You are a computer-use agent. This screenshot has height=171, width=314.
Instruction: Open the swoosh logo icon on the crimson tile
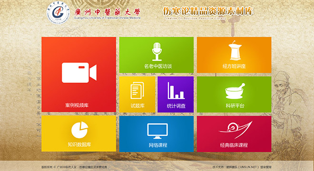(x=235, y=129)
